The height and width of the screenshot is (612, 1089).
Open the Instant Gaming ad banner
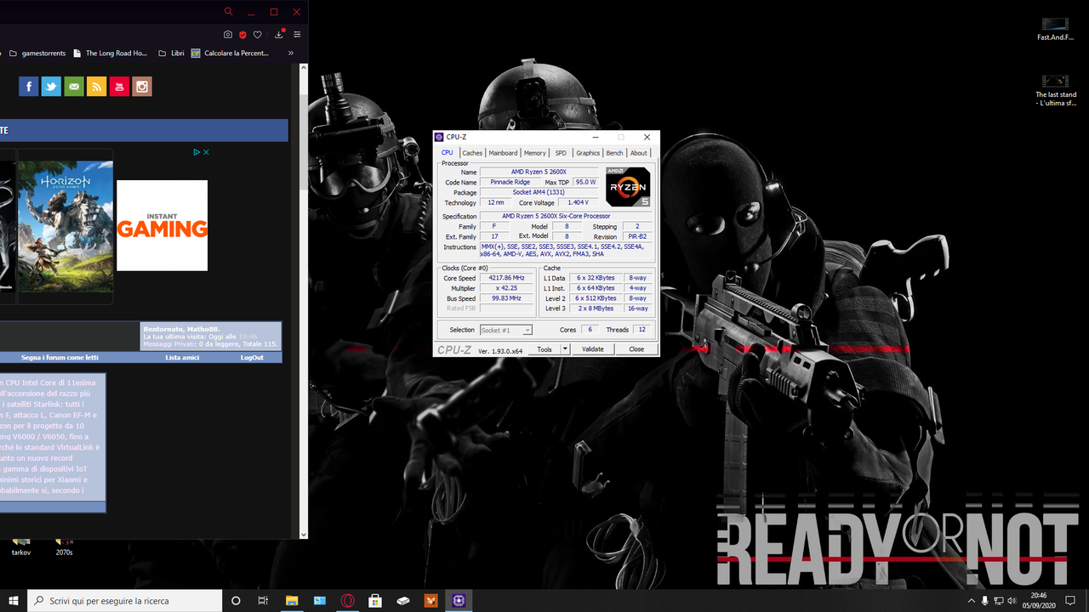click(x=162, y=225)
